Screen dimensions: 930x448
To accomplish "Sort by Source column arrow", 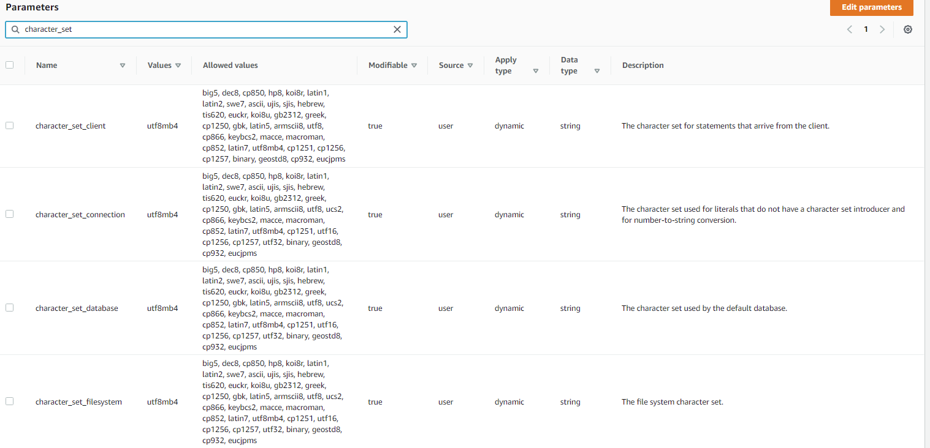I will 470,65.
